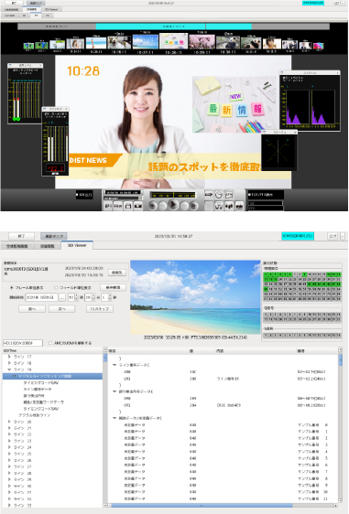Screen dimensions: 349x514
Task: Start playback with the round play button
Action: coord(173,205)
